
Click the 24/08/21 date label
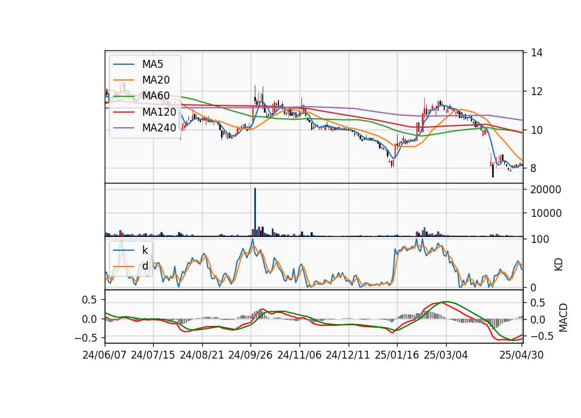[202, 355]
